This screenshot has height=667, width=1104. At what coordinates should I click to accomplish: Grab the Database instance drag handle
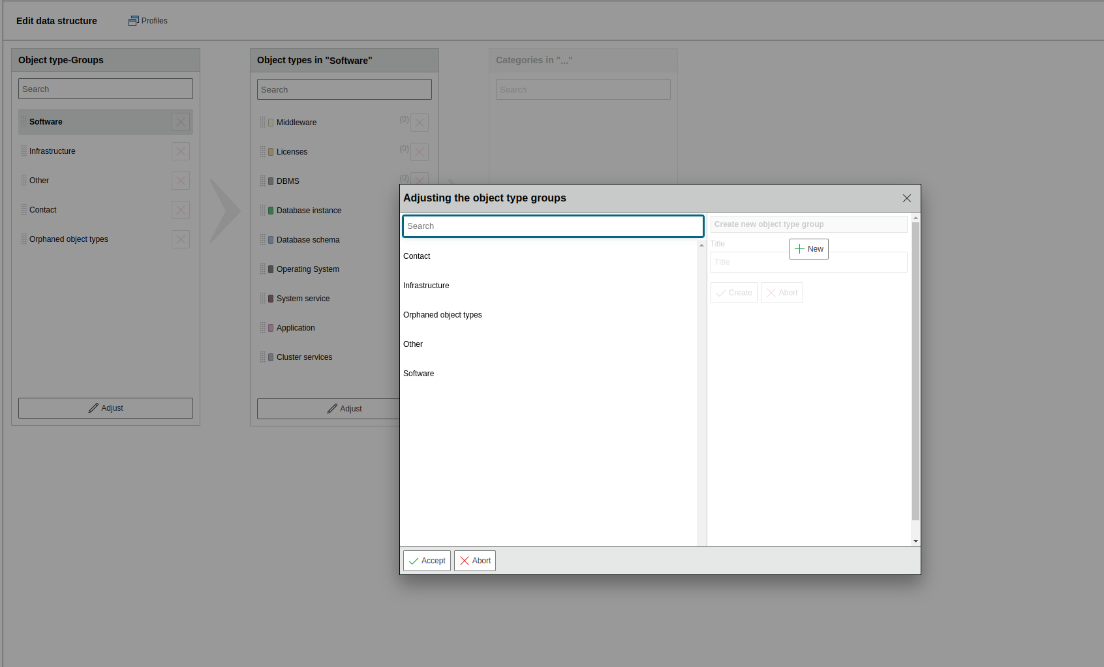click(x=263, y=211)
